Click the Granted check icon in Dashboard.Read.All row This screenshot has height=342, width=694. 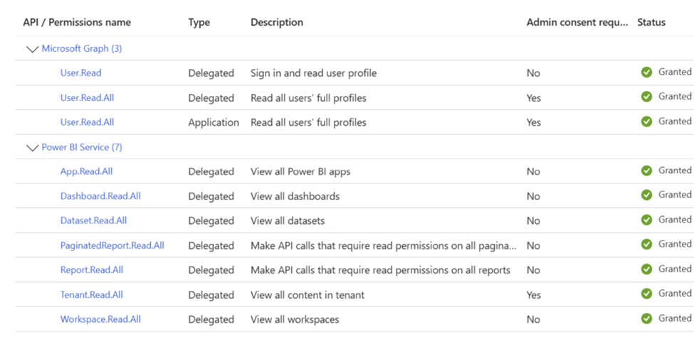pyautogui.click(x=646, y=195)
